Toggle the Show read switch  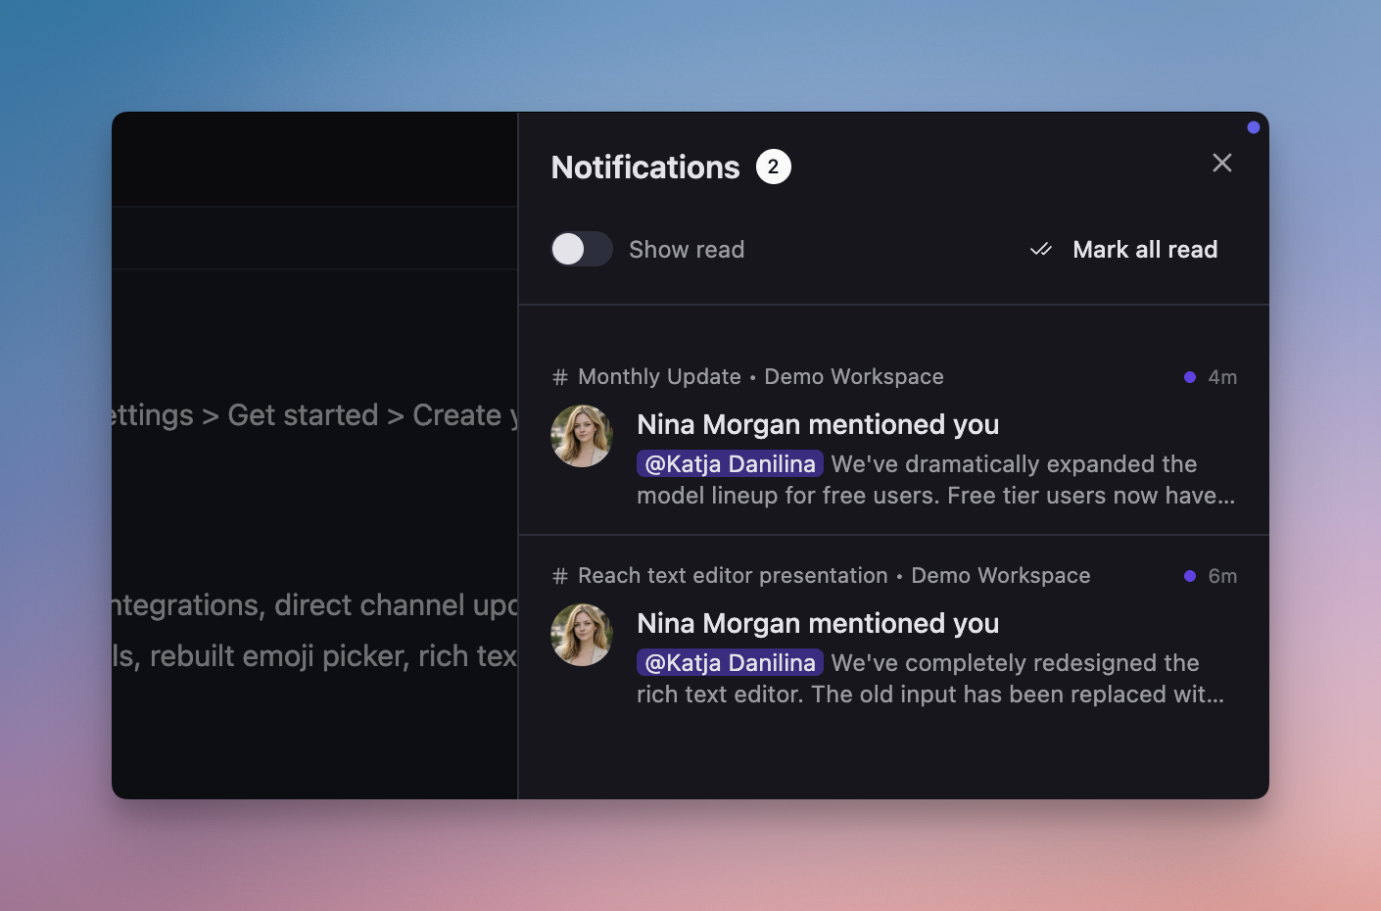[582, 249]
